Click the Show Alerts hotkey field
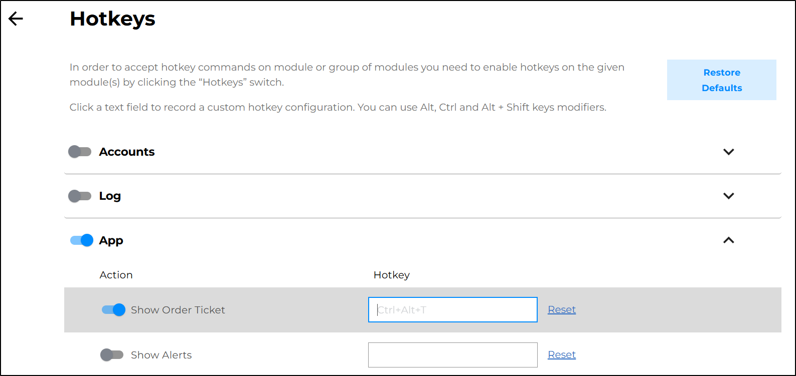Screen dimensions: 796x376 pos(453,355)
